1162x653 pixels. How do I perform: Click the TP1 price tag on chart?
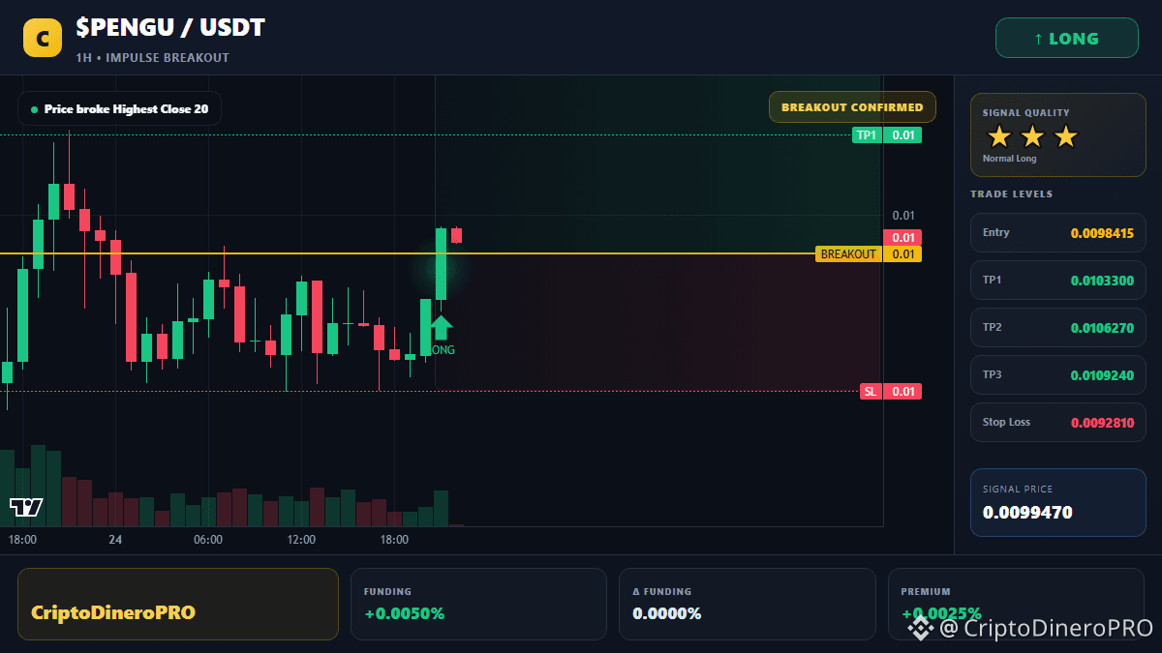[887, 135]
